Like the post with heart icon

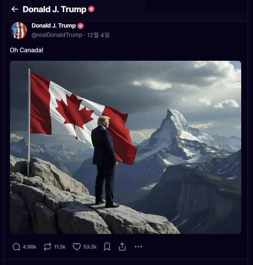pyautogui.click(x=77, y=247)
